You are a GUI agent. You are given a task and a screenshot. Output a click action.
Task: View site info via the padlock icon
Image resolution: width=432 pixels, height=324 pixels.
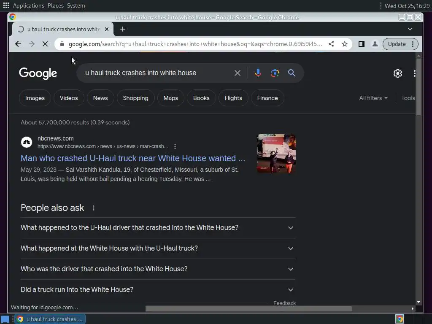[62, 44]
